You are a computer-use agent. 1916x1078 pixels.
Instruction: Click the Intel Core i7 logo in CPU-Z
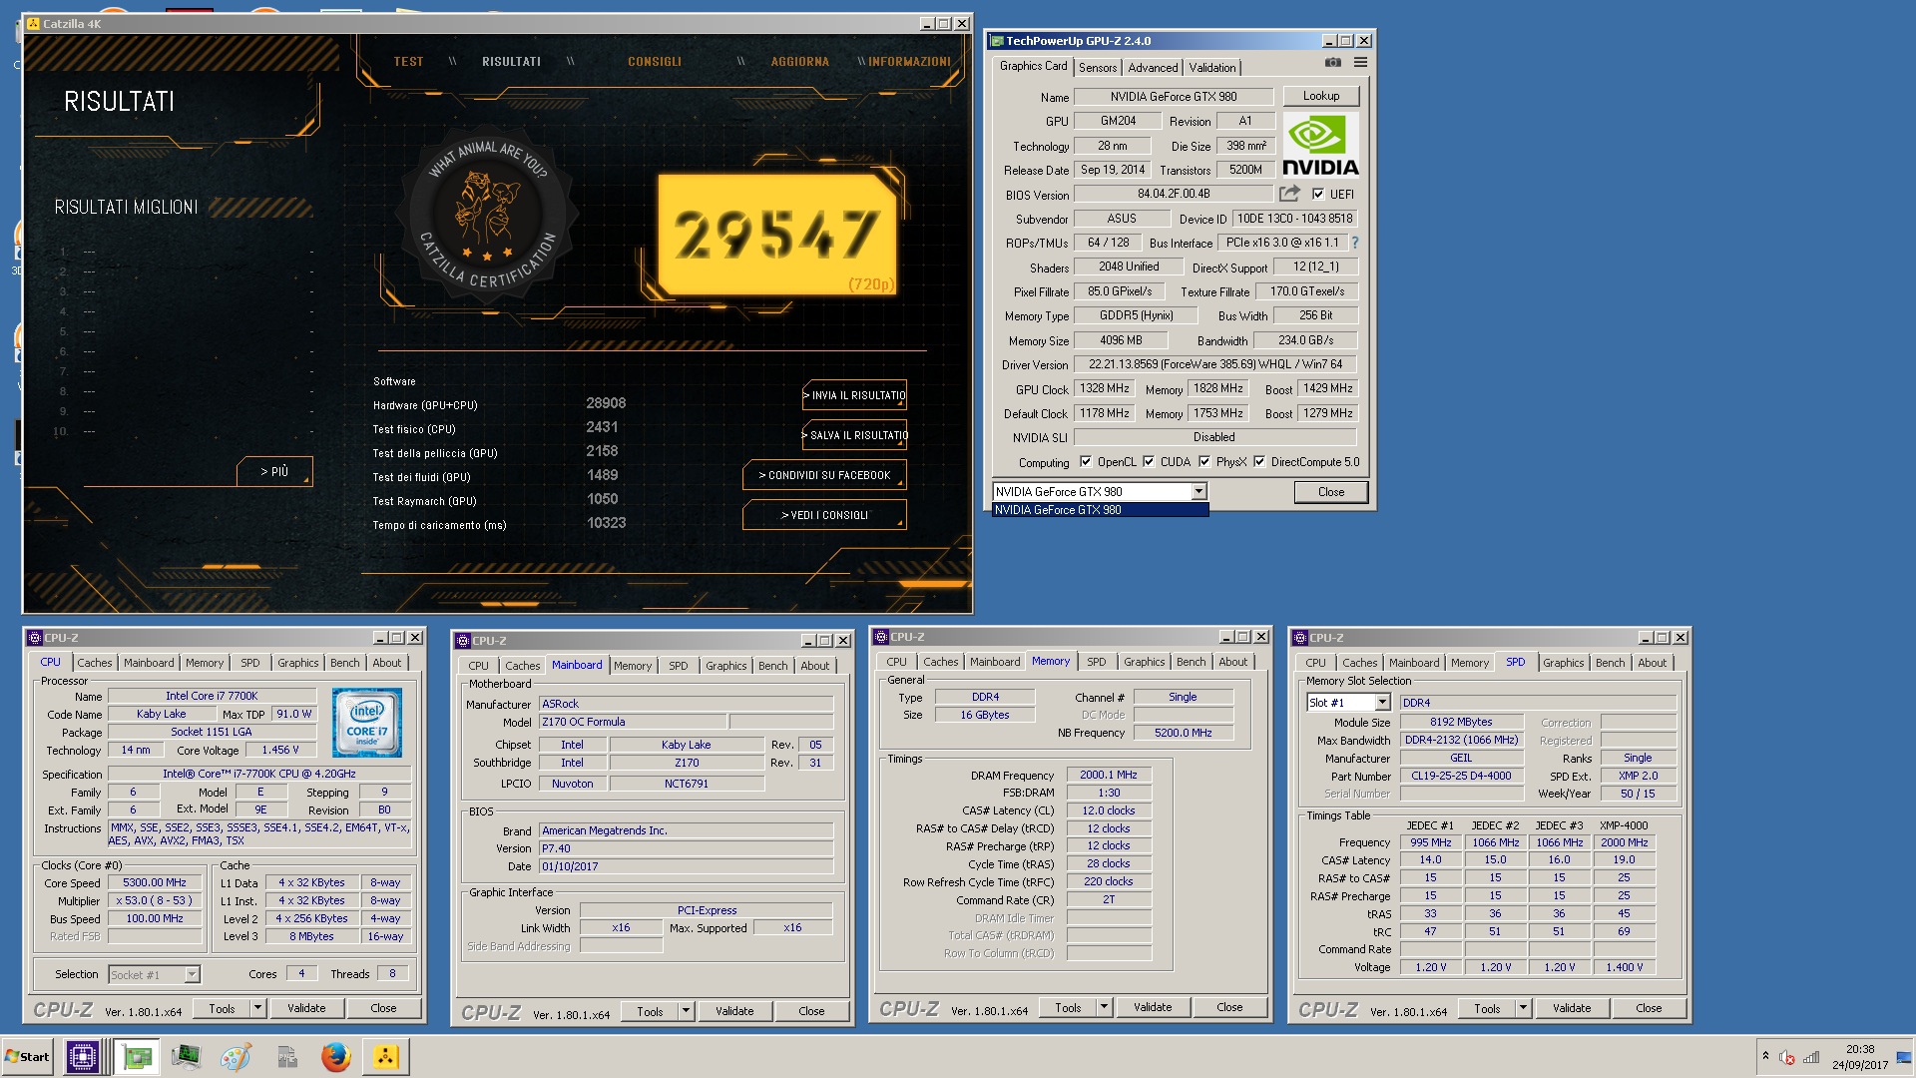(367, 722)
